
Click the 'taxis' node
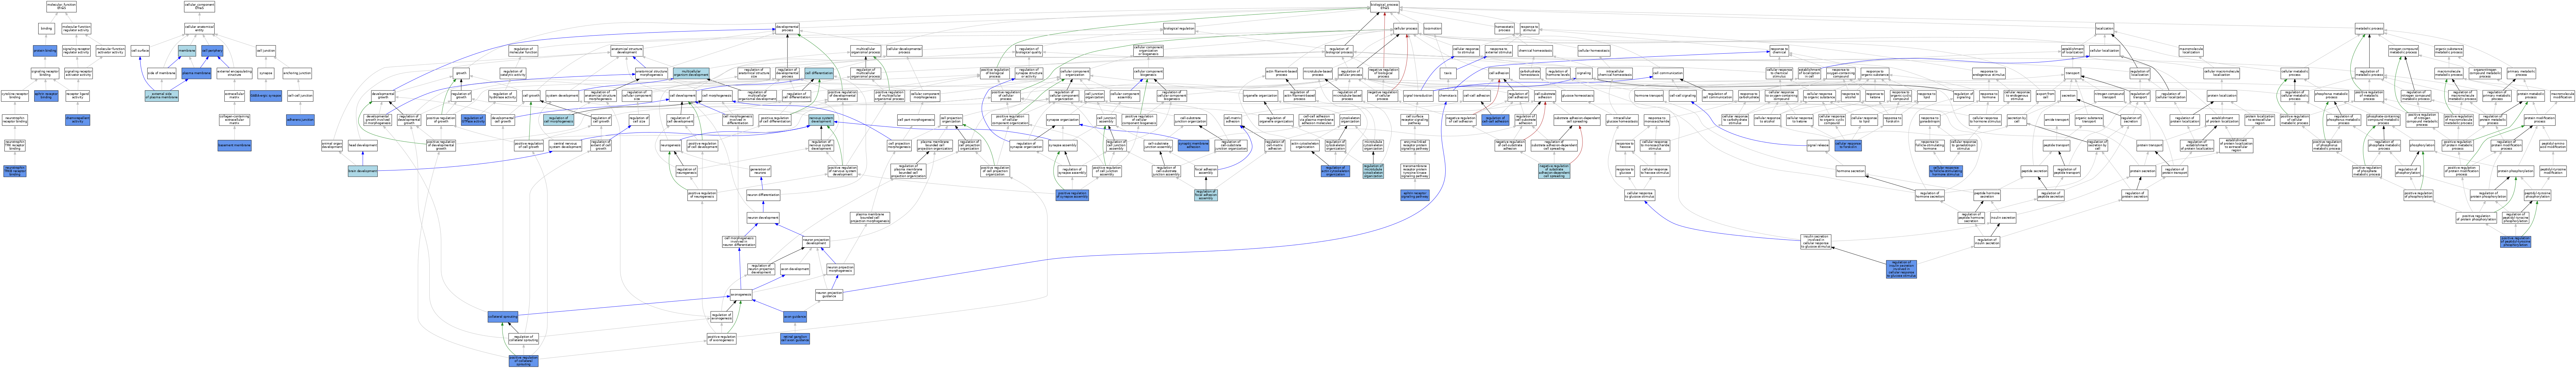1448,73
